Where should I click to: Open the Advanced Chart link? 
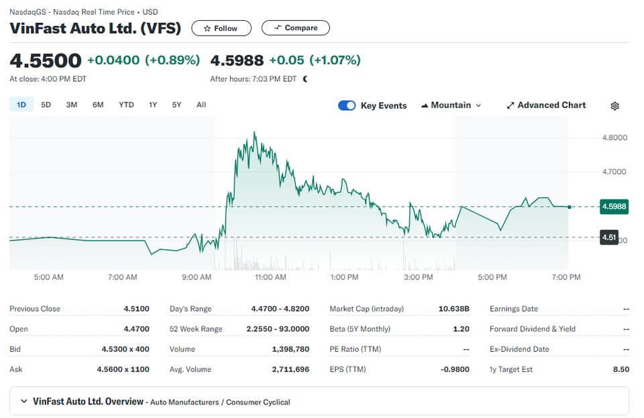tap(546, 105)
